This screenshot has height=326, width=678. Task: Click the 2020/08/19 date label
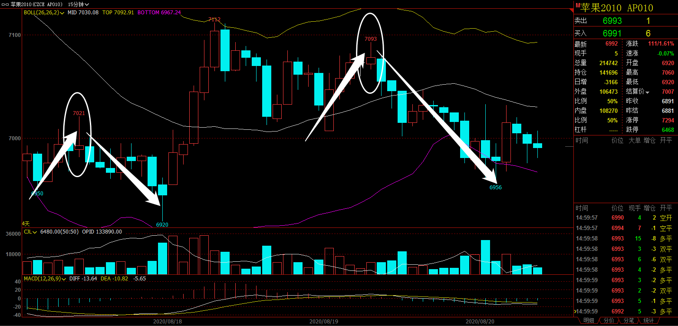coord(324,322)
